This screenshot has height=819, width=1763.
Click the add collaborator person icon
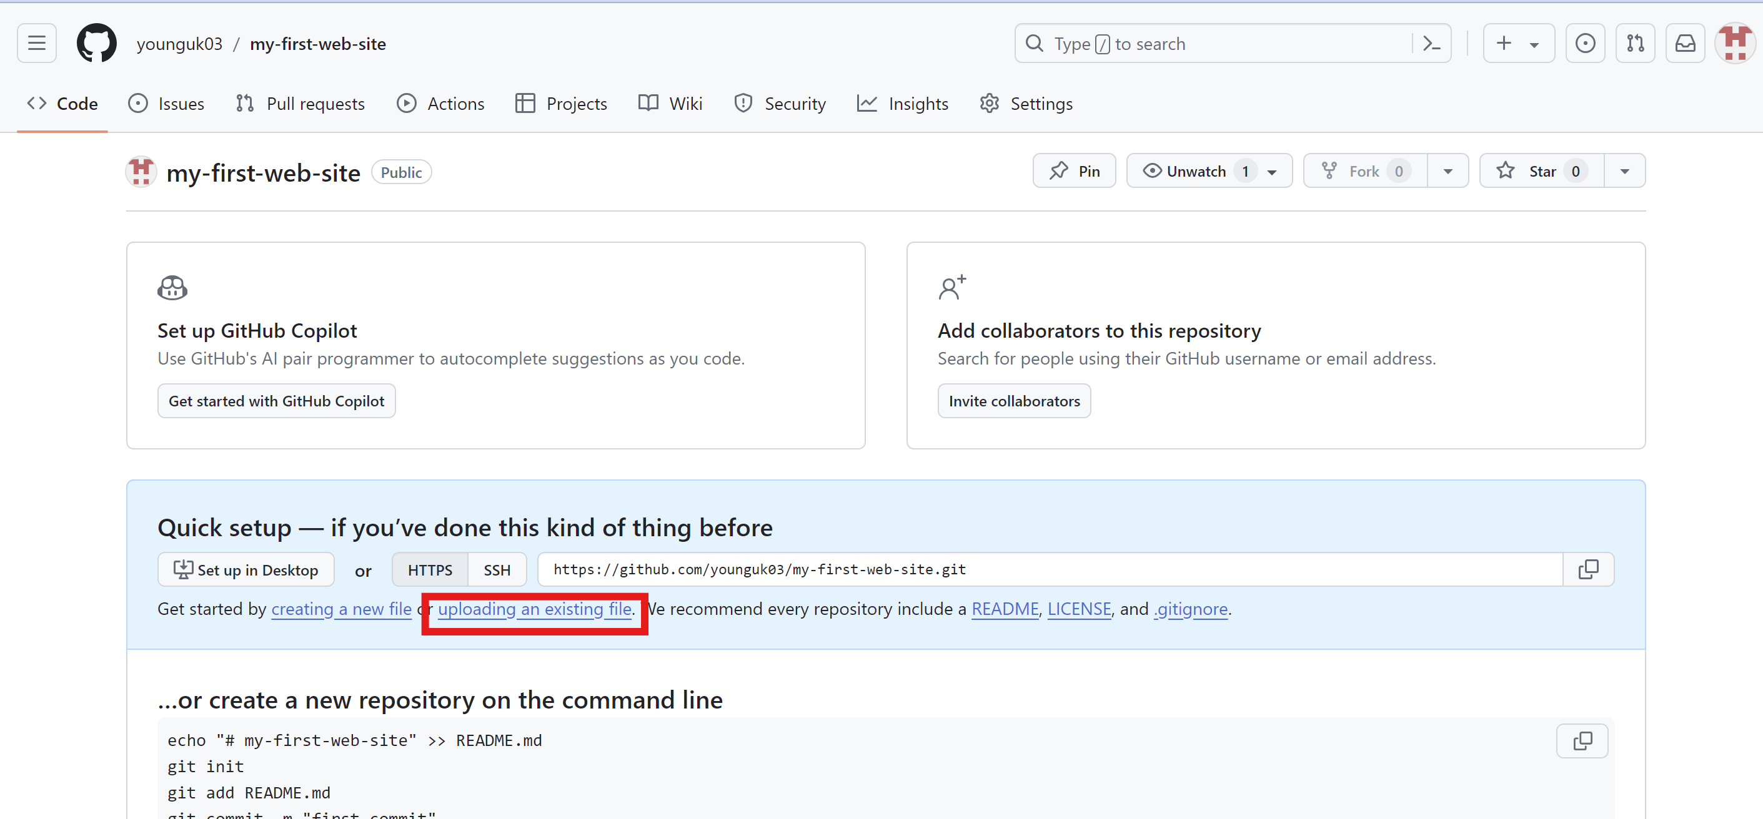click(x=952, y=288)
